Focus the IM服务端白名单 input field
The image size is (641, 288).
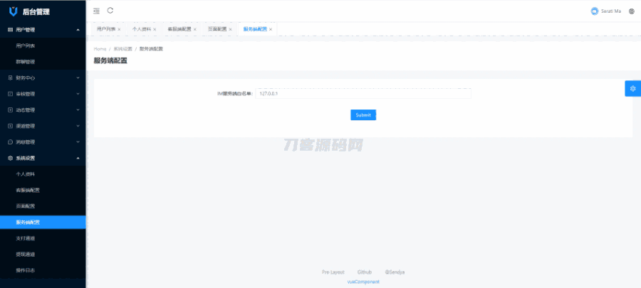(363, 94)
